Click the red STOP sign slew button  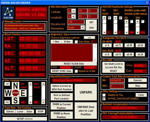point(16,93)
